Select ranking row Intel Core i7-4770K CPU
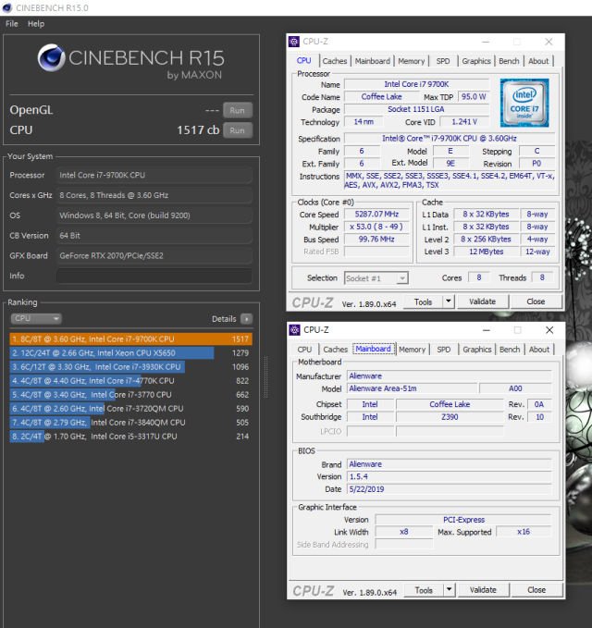592x628 pixels. (x=131, y=380)
